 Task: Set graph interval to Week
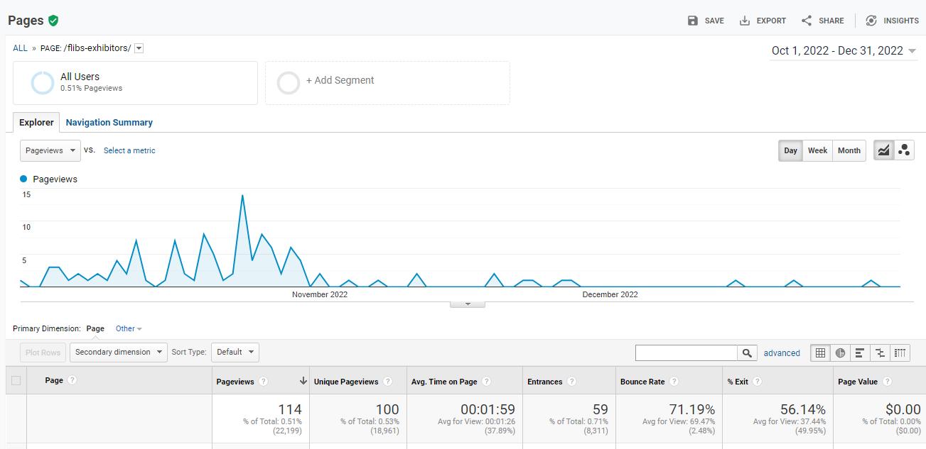[817, 150]
